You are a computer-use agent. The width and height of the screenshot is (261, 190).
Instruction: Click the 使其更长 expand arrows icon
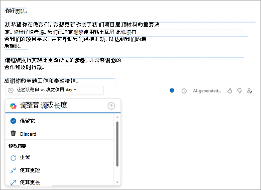(x=13, y=182)
